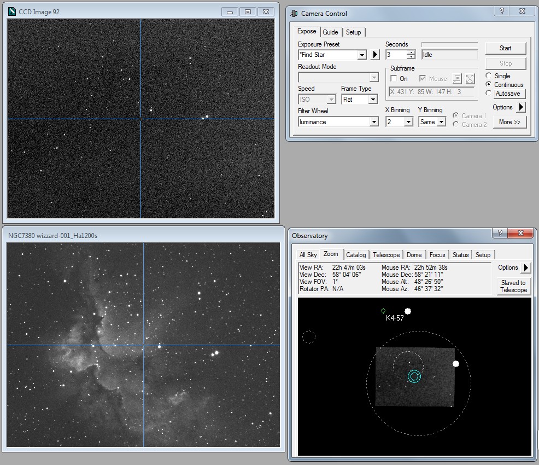The width and height of the screenshot is (539, 465).
Task: Expand the Exposure Preset dropdown
Action: pos(362,55)
